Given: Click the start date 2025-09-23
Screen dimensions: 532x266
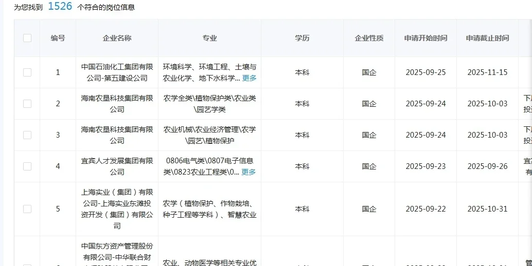Looking at the screenshot, I should [426, 166].
